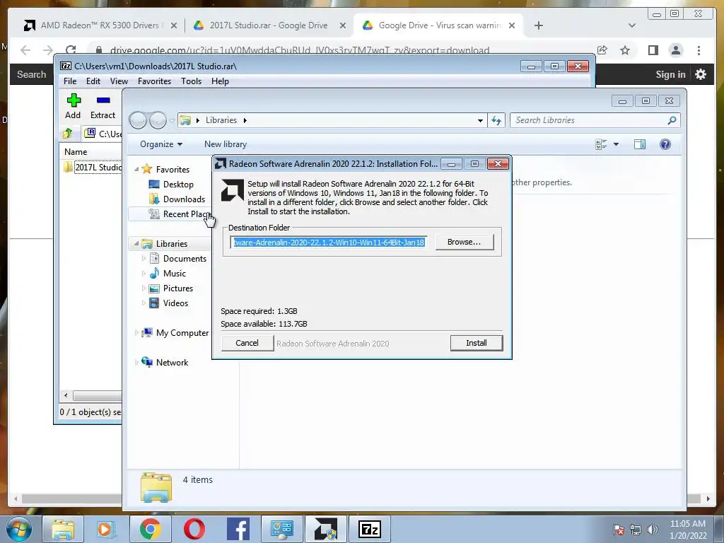724x543 pixels.
Task: Collapse the Favorites tree section
Action: [136, 170]
